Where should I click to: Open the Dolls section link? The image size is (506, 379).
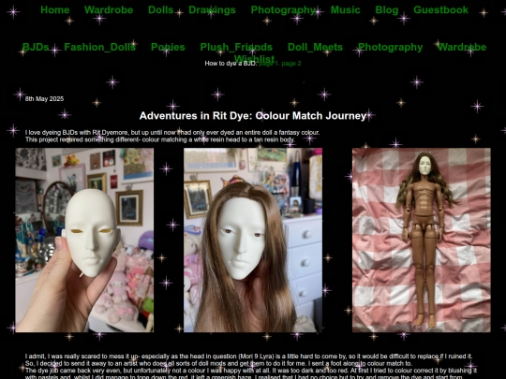point(161,10)
